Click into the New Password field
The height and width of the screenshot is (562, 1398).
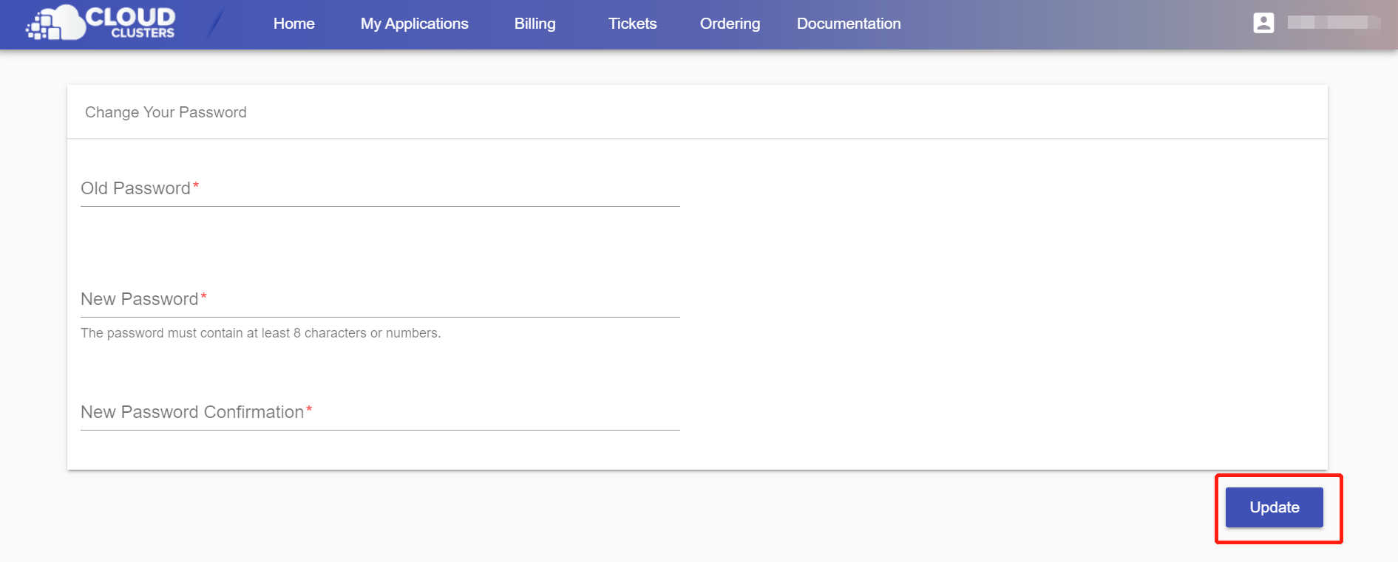380,300
